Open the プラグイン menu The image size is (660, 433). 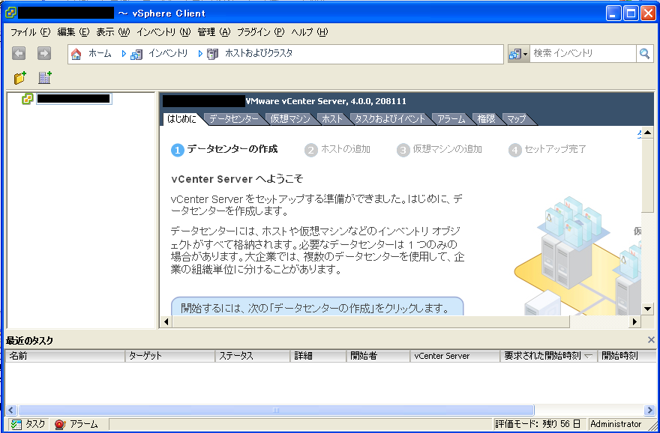[x=260, y=32]
